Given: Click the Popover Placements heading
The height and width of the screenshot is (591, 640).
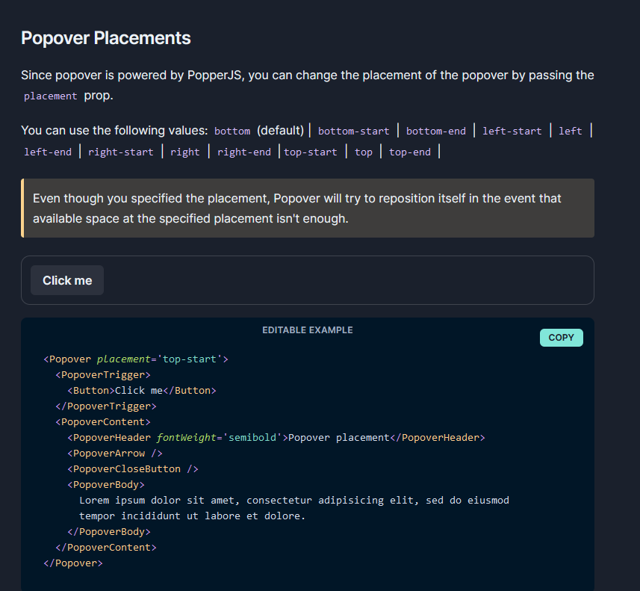Looking at the screenshot, I should (105, 37).
